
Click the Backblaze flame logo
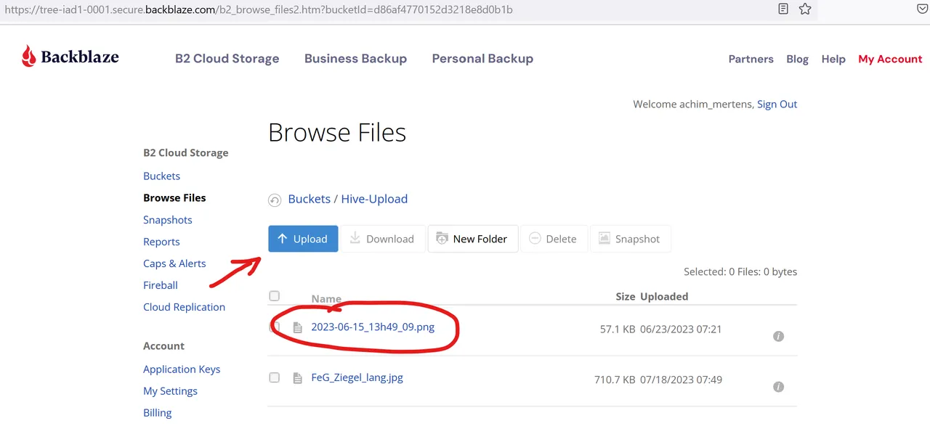[28, 56]
